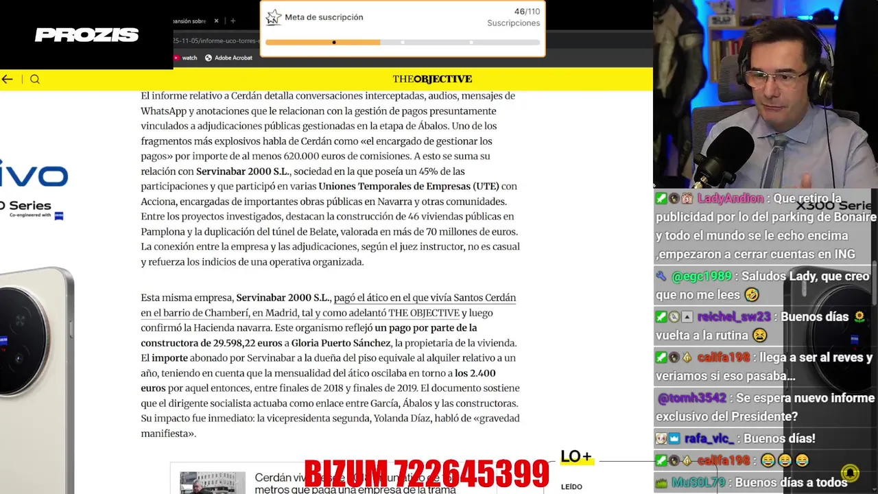Click THE OBJECTIVE site logo
This screenshot has height=494, width=878.
432,79
